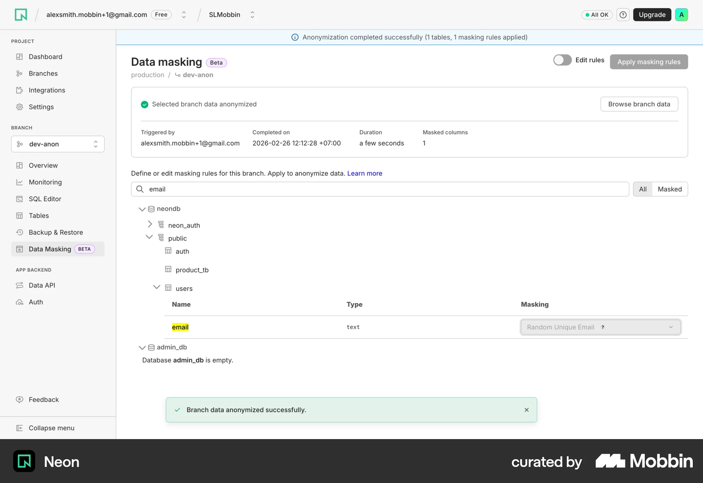This screenshot has height=483, width=703.
Task: Click the Settings gear icon
Action: point(19,107)
